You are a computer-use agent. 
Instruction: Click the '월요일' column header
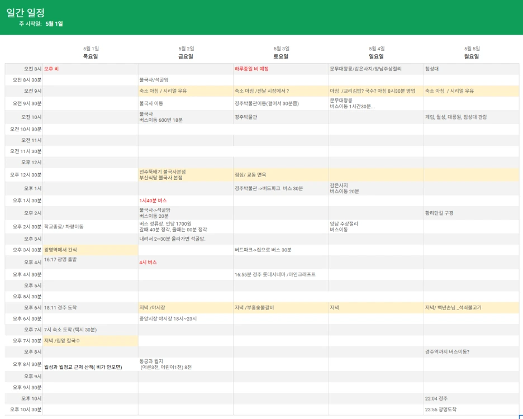click(471, 56)
